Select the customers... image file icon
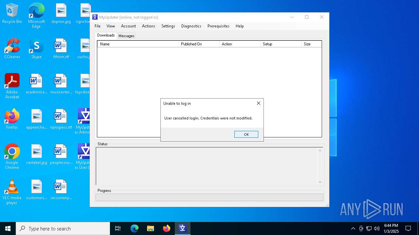The image size is (419, 235). (36, 190)
